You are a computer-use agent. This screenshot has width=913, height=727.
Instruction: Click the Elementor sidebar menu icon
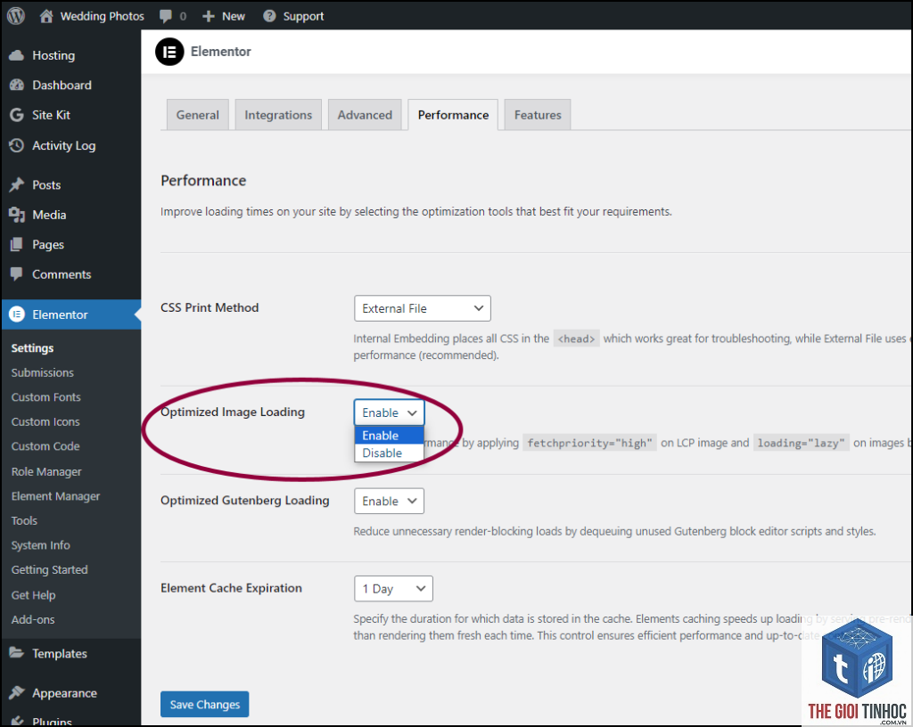tap(17, 314)
